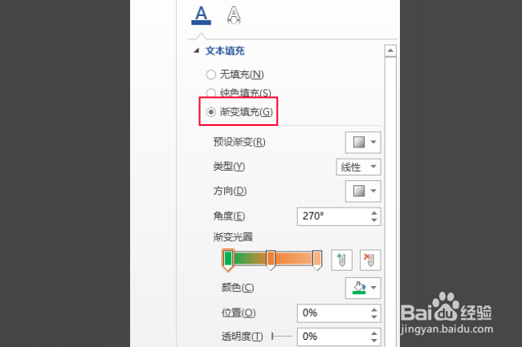Click the preset gradient swatch icon
The height and width of the screenshot is (347, 522).
(359, 142)
